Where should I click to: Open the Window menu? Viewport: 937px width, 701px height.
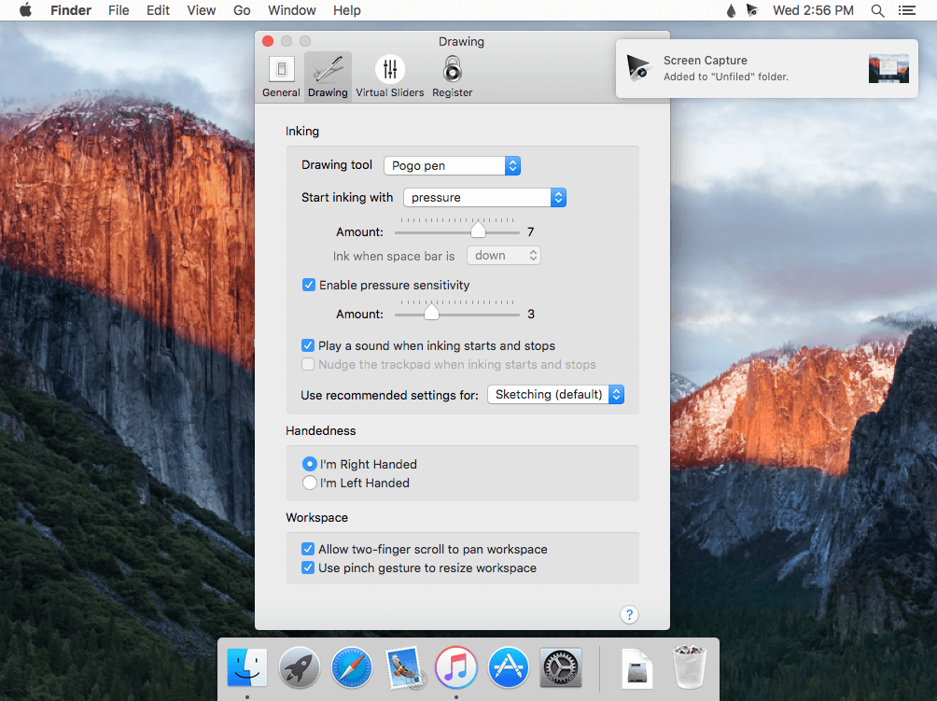(291, 10)
